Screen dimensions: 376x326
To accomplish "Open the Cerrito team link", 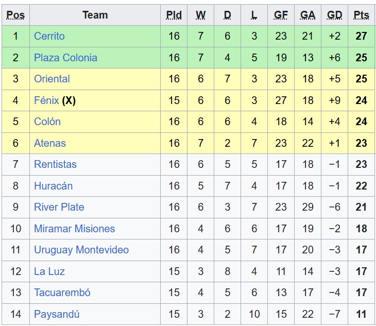I will click(x=49, y=36).
